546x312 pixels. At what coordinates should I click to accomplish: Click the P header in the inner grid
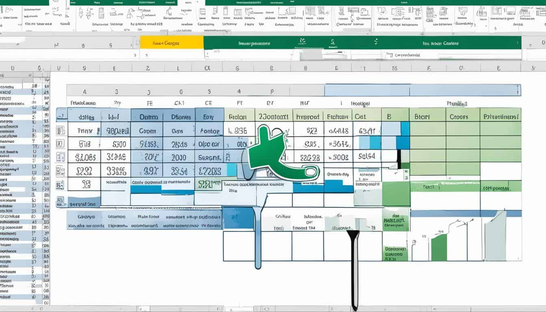click(272, 91)
